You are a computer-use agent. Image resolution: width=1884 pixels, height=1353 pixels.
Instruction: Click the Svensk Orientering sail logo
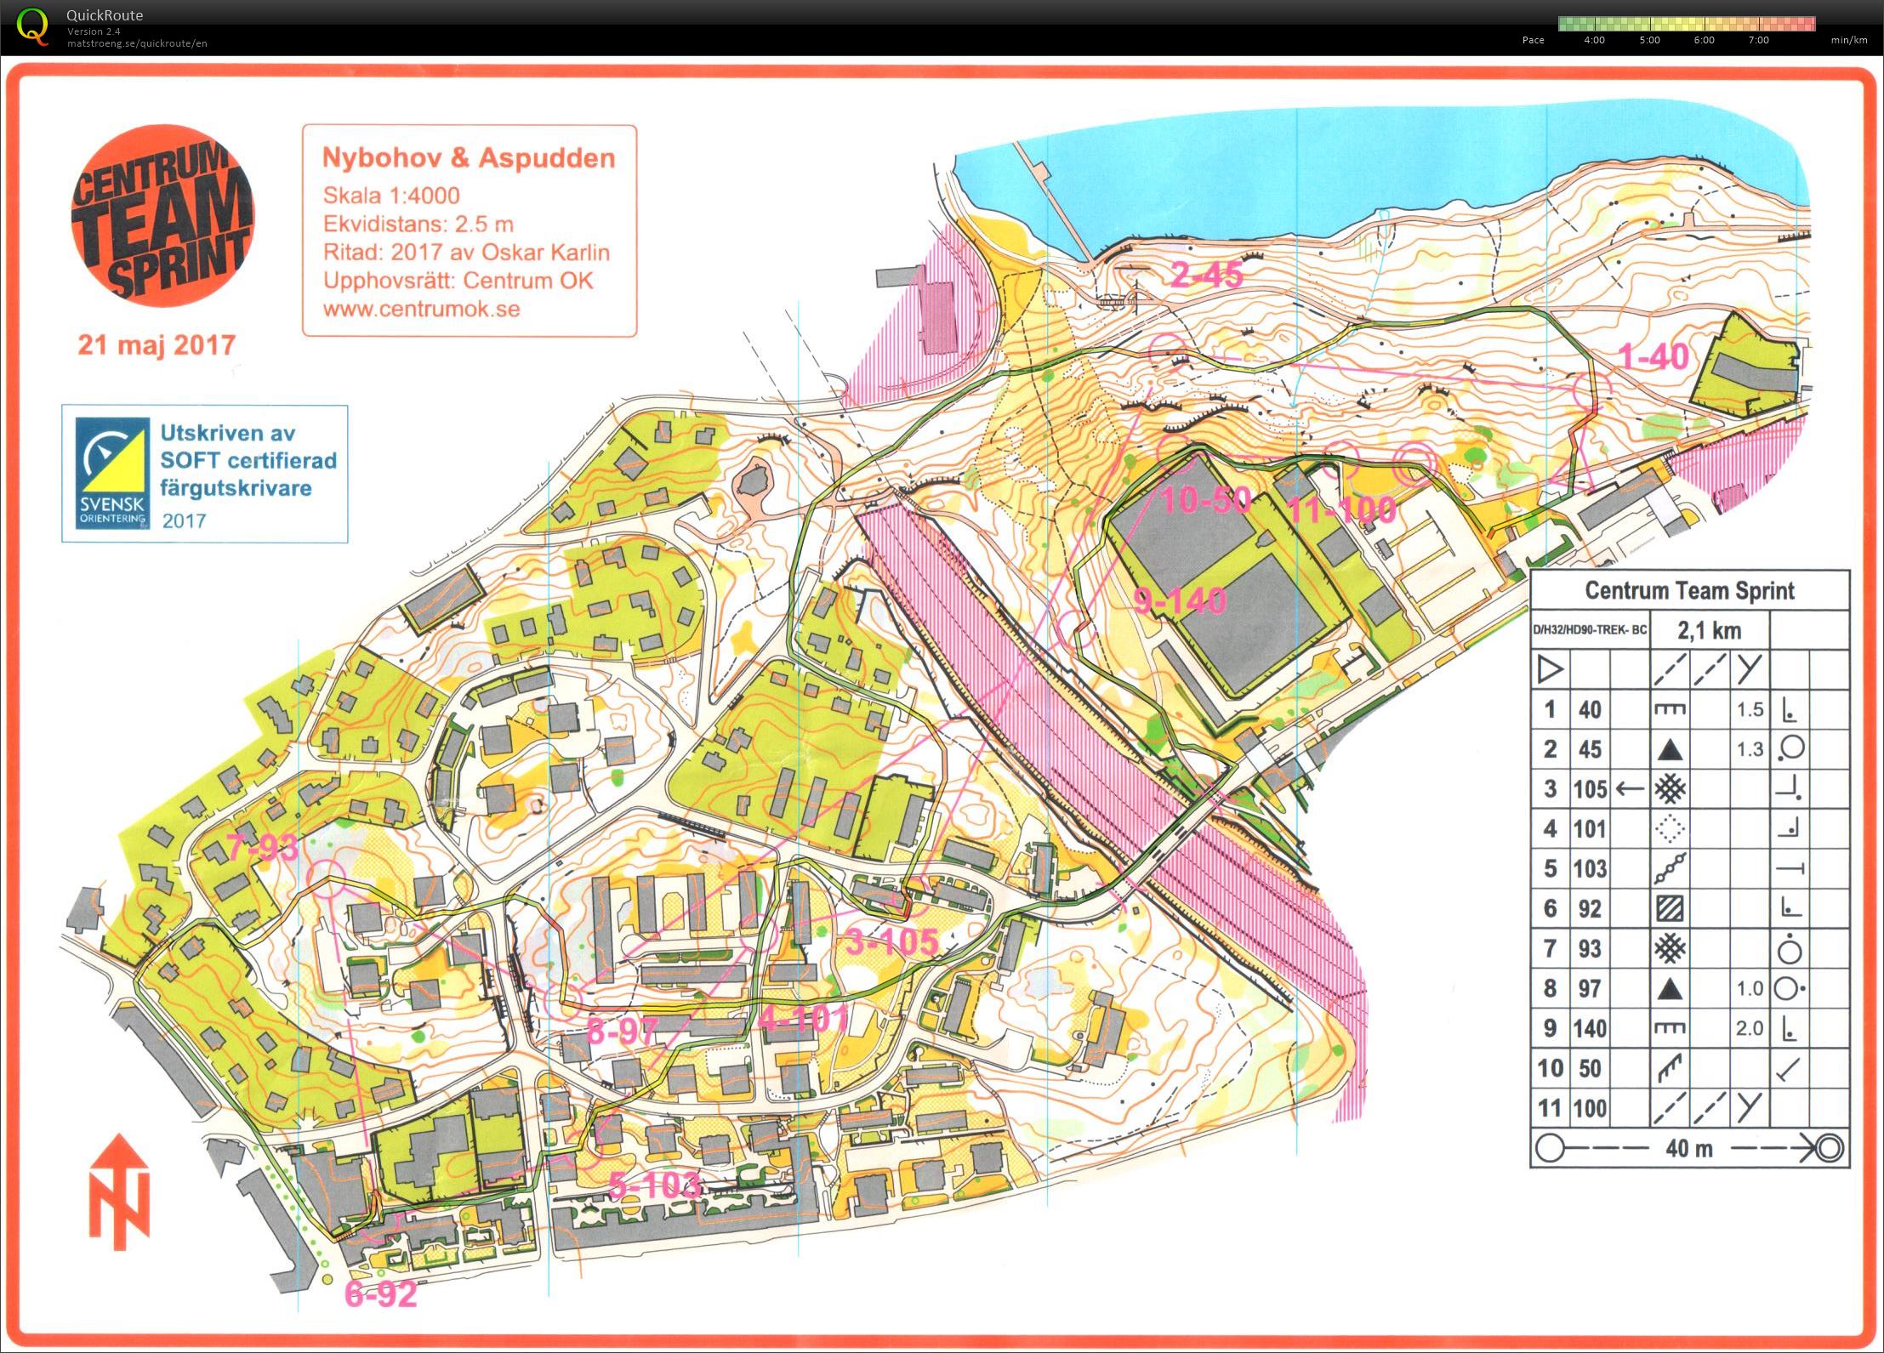112,469
